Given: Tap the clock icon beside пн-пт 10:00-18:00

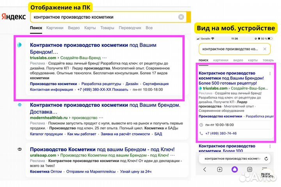Looking at the screenshot, I should click(x=201, y=125).
